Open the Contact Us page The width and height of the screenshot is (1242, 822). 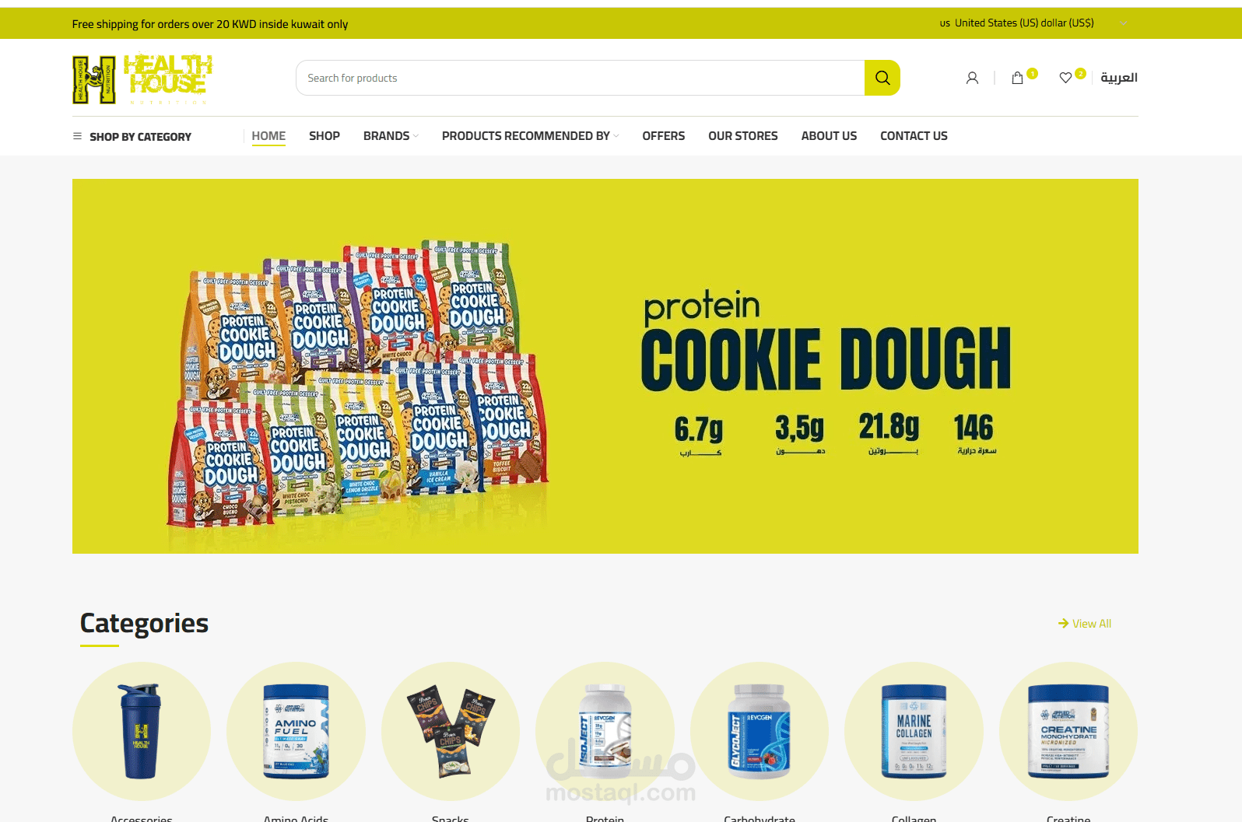point(914,136)
